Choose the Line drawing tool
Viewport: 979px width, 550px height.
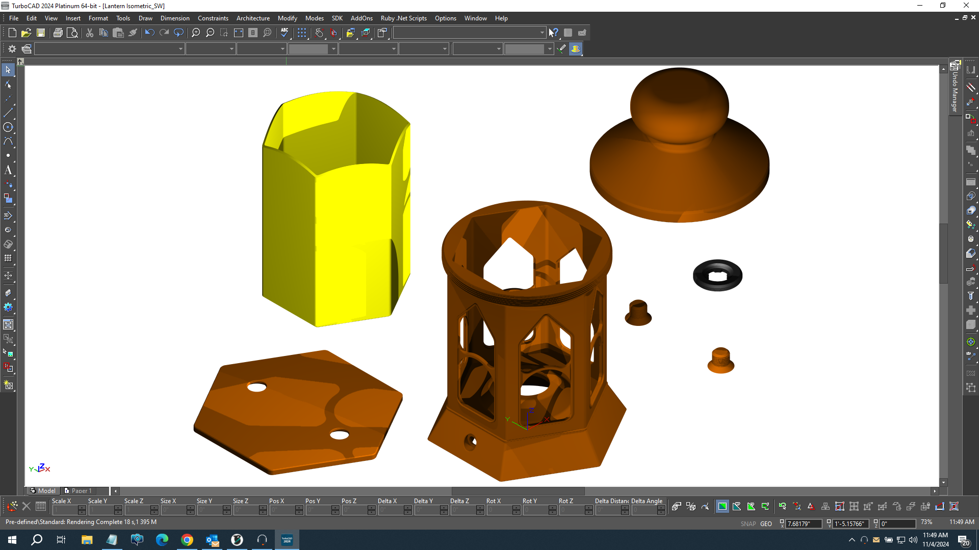pos(8,113)
